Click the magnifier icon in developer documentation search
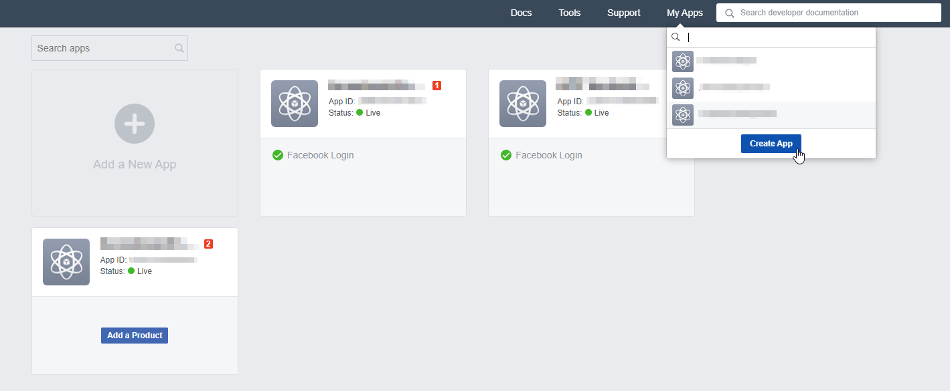The image size is (950, 391). (x=729, y=13)
